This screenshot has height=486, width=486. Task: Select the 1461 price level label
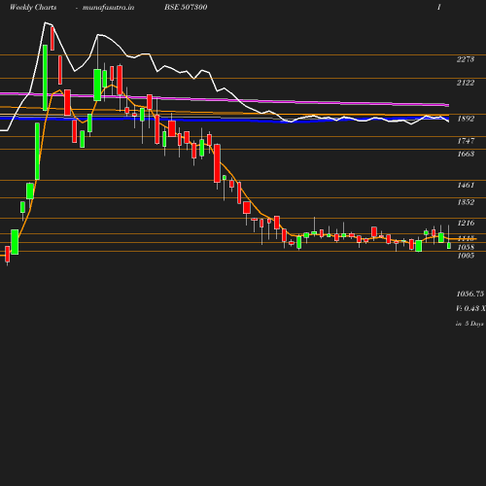tap(466, 185)
